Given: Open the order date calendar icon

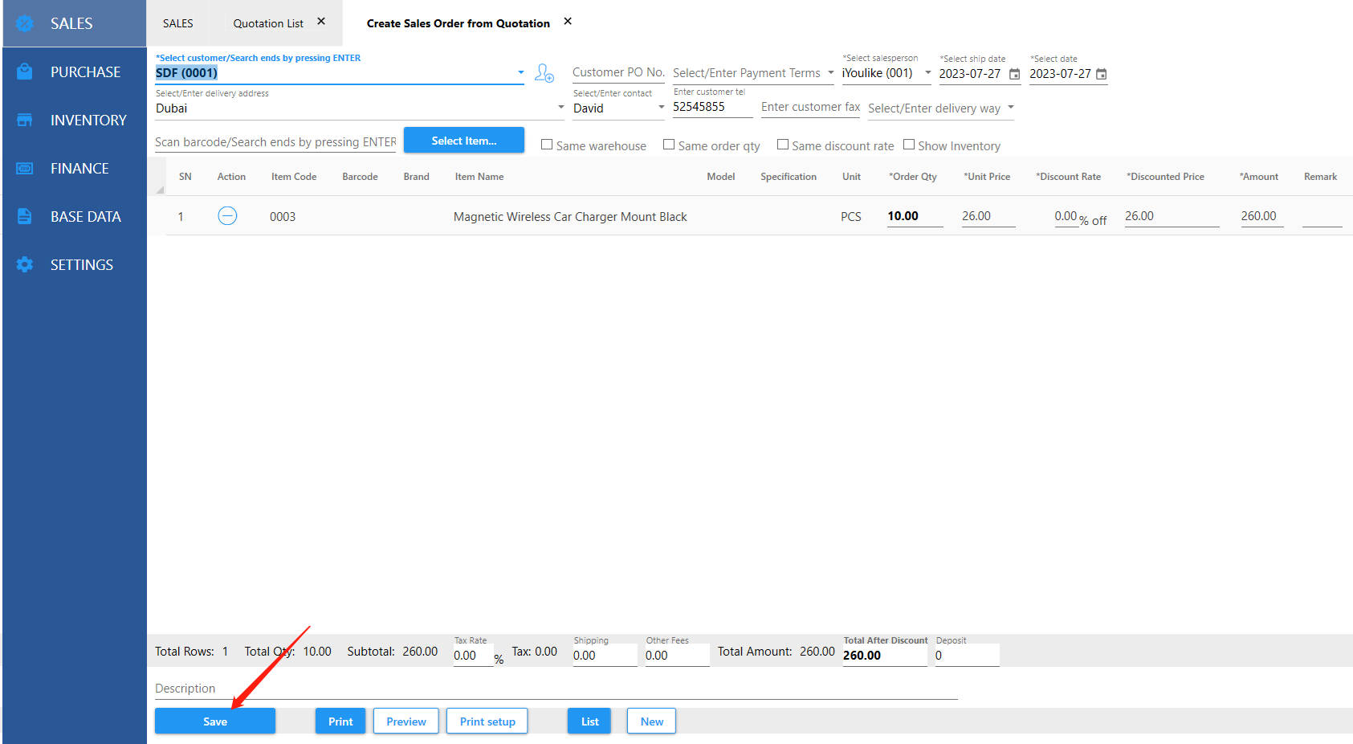Looking at the screenshot, I should pos(1102,74).
